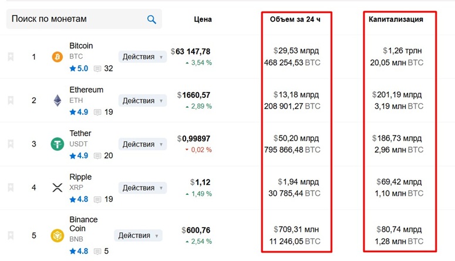
Task: Toggle the bookmark flag for Tether row
Action: (11, 144)
